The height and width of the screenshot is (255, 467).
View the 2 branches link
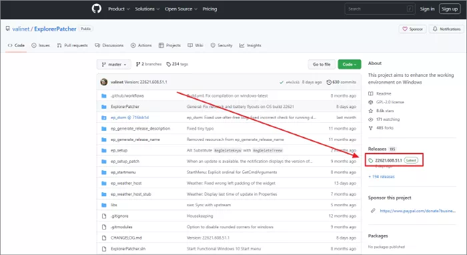pyautogui.click(x=149, y=64)
